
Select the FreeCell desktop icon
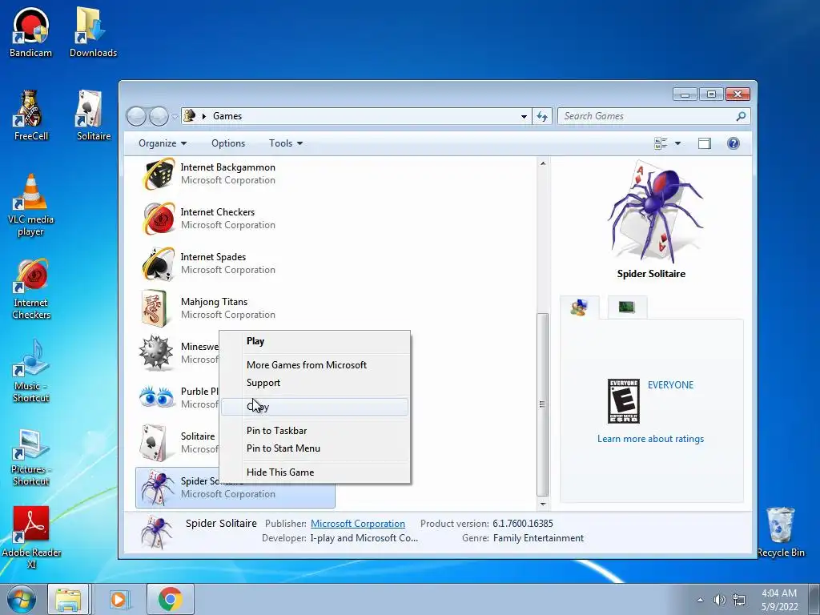pyautogui.click(x=31, y=115)
